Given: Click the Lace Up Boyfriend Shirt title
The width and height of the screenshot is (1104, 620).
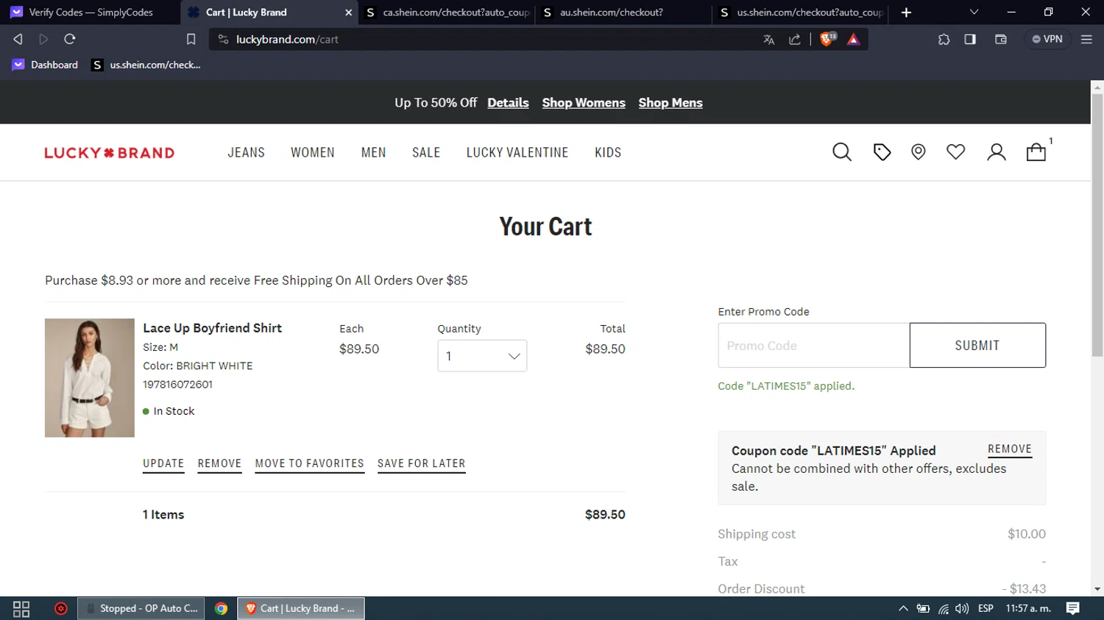Looking at the screenshot, I should (x=212, y=328).
